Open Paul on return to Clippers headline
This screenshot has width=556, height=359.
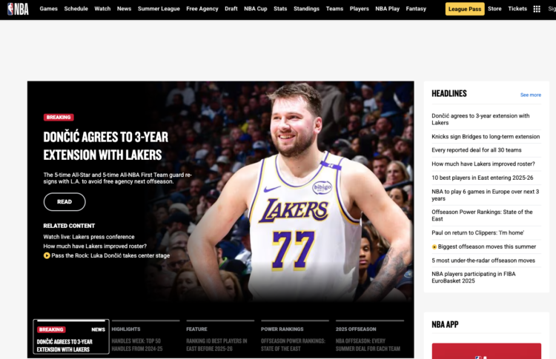coord(477,233)
